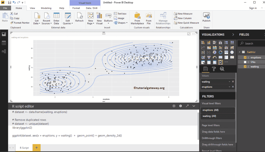265x152 pixels.
Task: Open the Modeling ribbon tab
Action: click(x=46, y=8)
